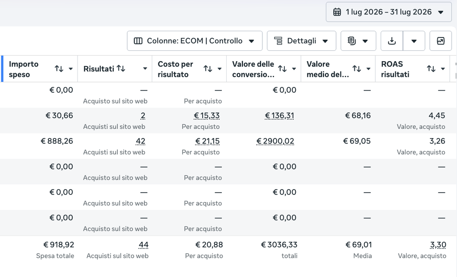Click the results value 2
This screenshot has width=457, height=277.
click(x=143, y=116)
